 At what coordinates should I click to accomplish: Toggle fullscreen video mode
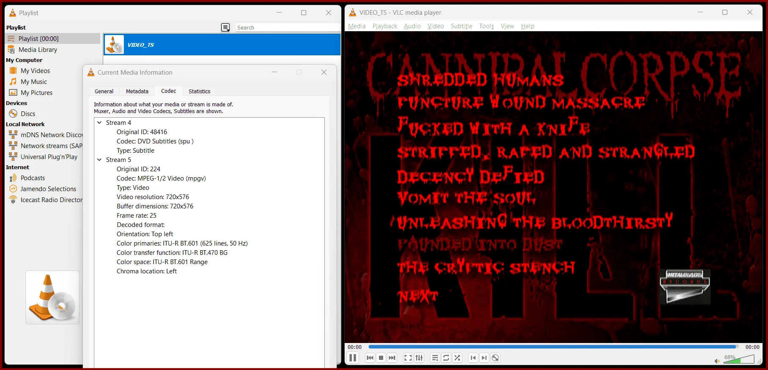(x=408, y=358)
